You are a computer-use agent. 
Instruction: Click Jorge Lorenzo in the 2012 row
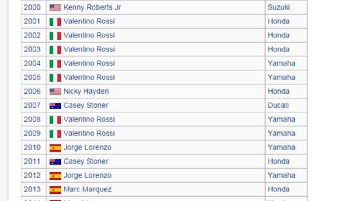pos(87,175)
